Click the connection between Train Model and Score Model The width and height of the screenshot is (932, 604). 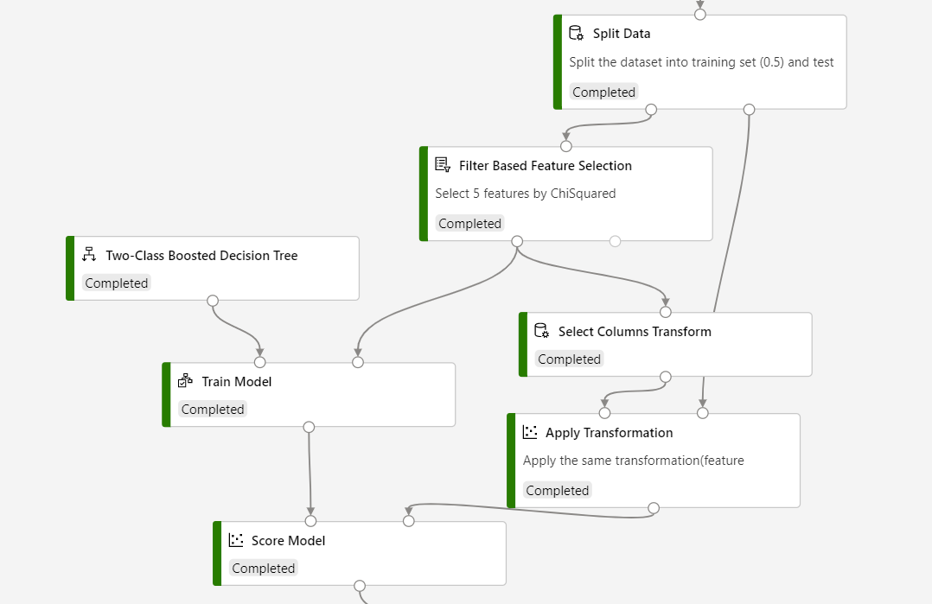point(310,474)
